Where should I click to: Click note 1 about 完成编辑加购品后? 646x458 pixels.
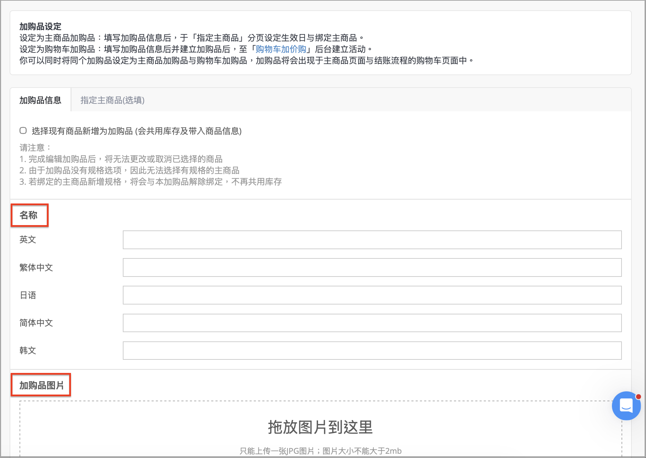pos(121,159)
